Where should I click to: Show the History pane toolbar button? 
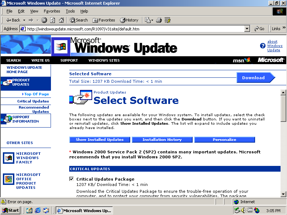pyautogui.click(x=129, y=20)
